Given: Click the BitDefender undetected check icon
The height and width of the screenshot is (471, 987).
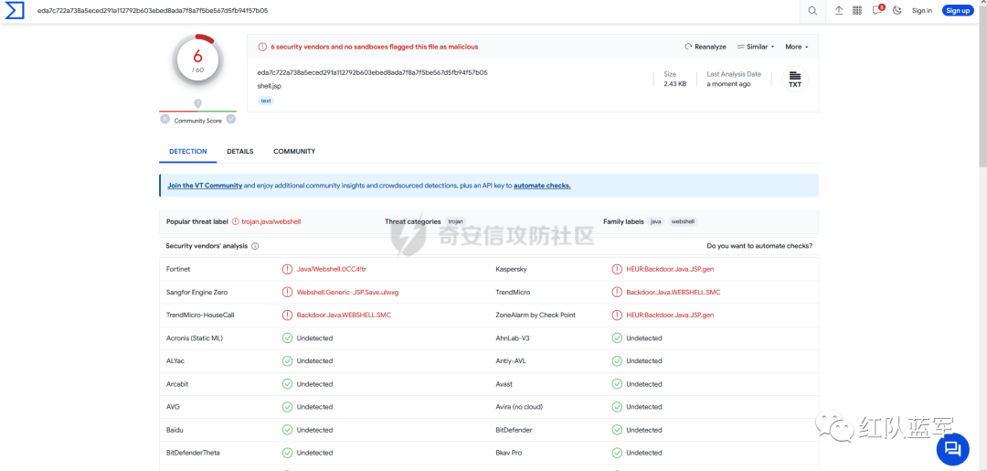Looking at the screenshot, I should [617, 430].
